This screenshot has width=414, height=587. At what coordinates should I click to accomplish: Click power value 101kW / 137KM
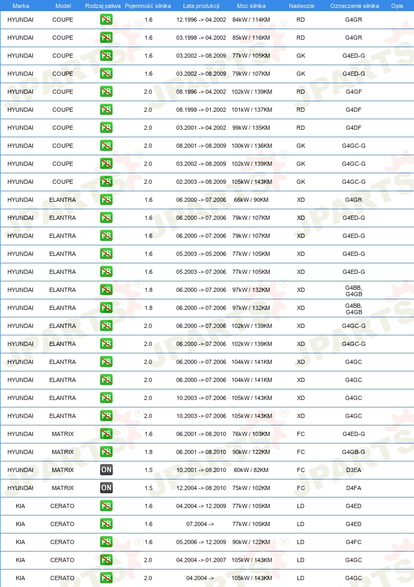pos(251,110)
